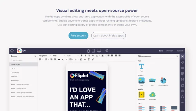
Task: Click the text color button
Action: (x=97, y=56)
